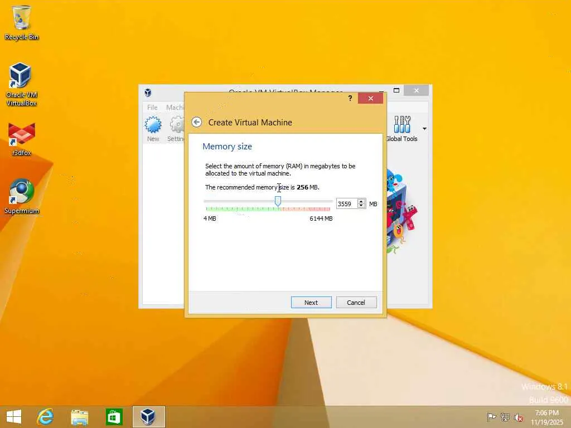The image size is (571, 428).
Task: Click the memory size slider handle
Action: [278, 201]
